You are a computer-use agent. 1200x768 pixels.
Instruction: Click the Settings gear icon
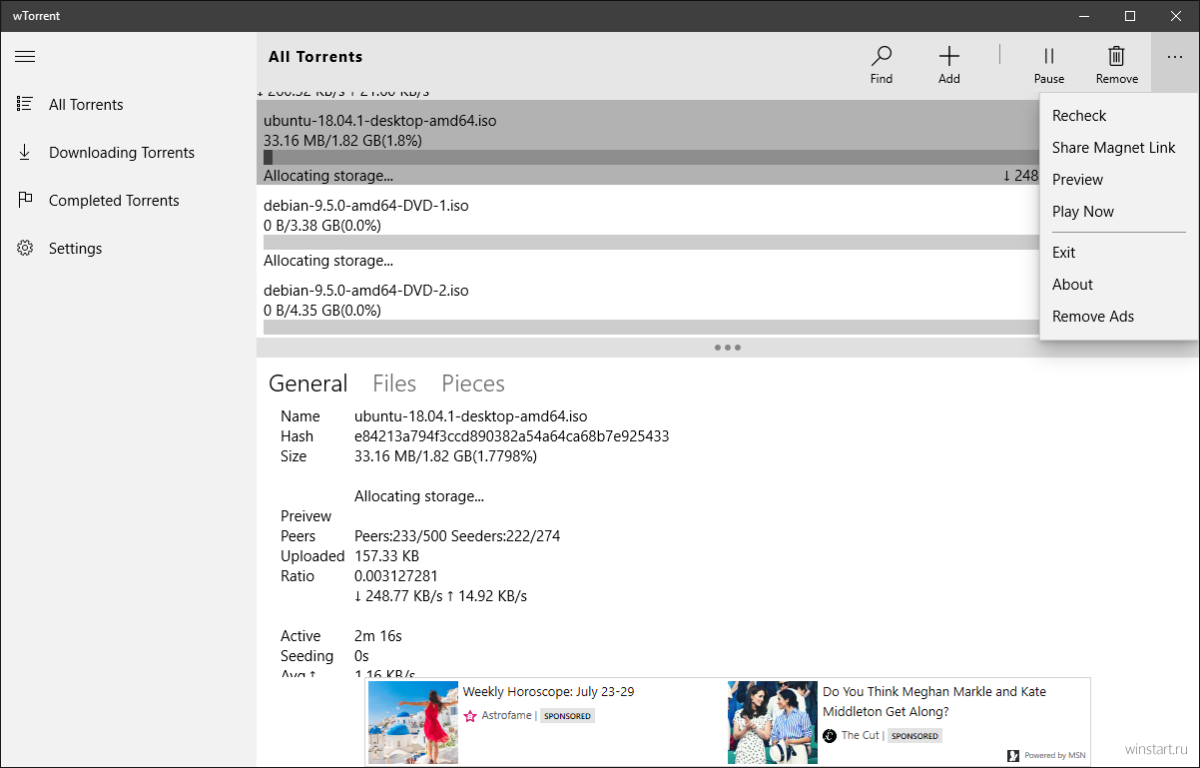click(25, 248)
